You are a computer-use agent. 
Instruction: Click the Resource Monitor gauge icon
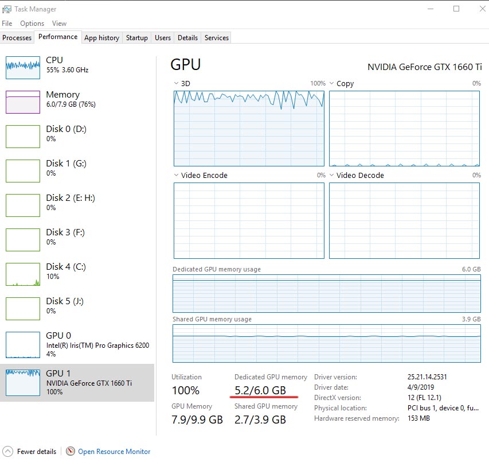[x=71, y=452]
